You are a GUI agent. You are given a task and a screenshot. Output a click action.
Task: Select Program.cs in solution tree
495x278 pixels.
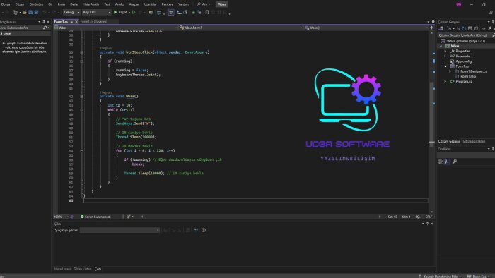point(463,82)
